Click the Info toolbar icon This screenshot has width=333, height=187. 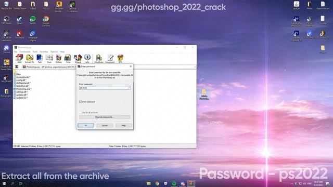click(87, 59)
